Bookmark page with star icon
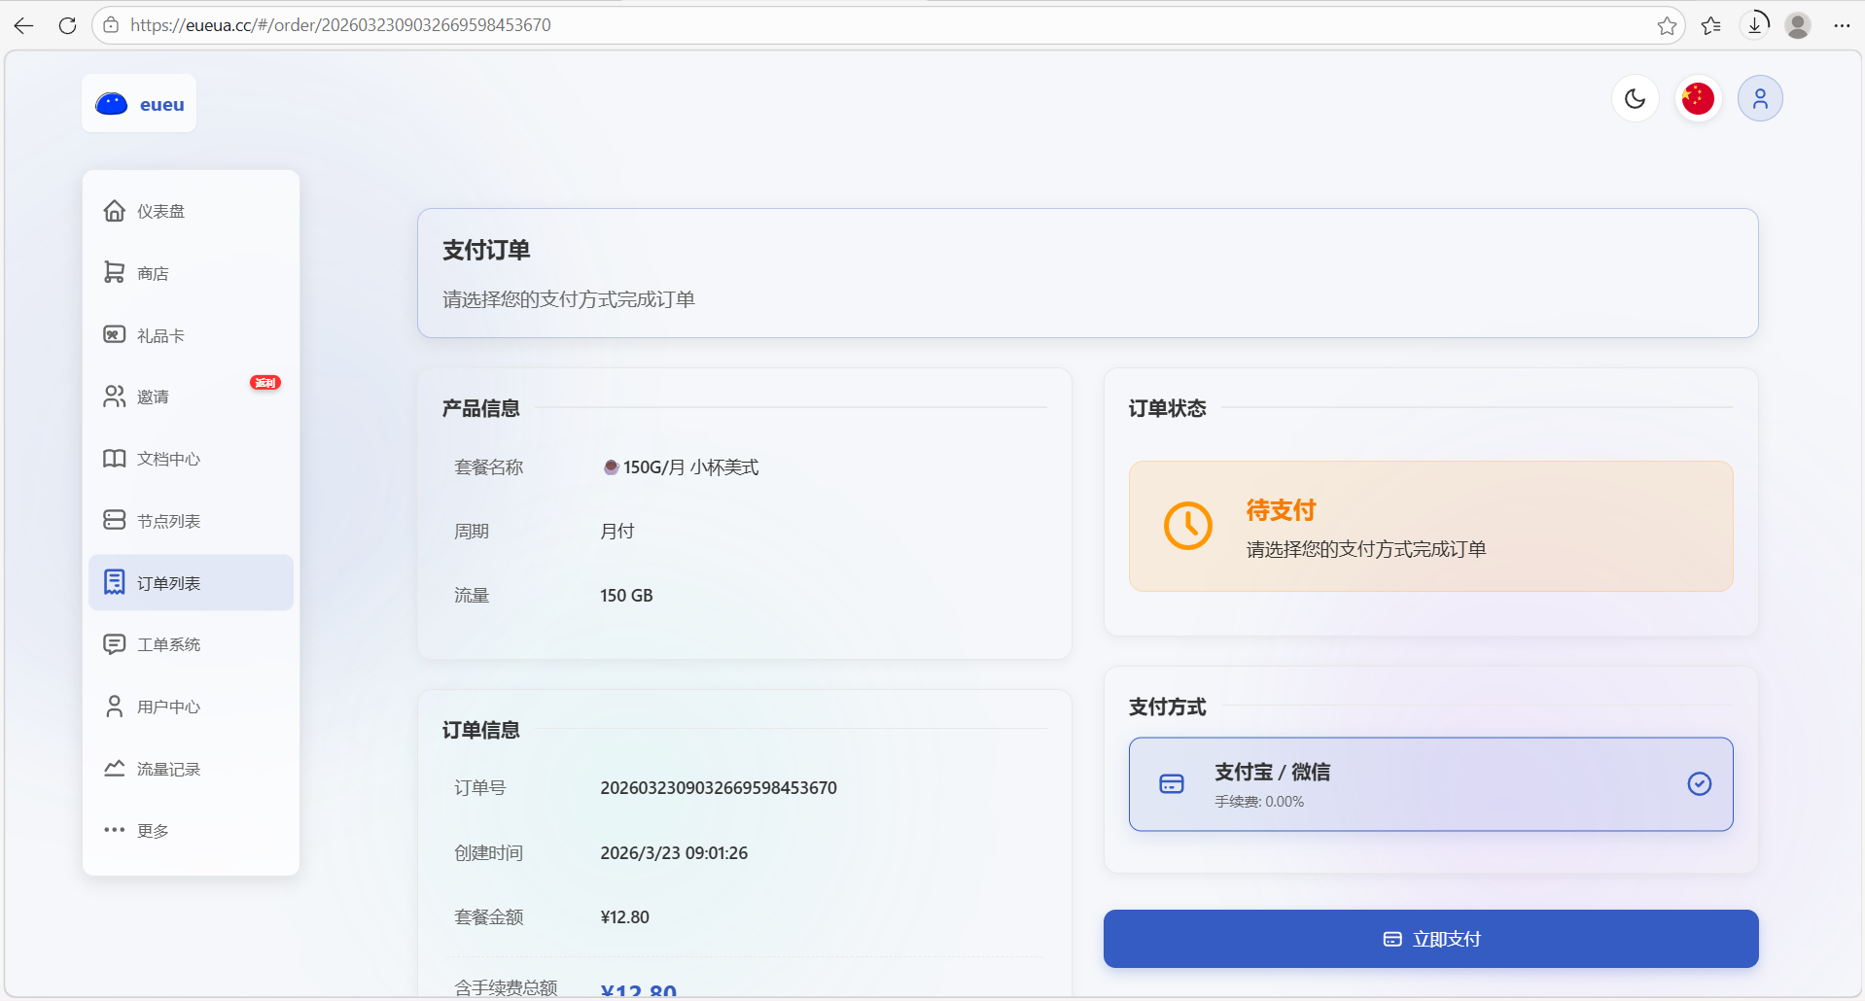Image resolution: width=1865 pixels, height=1001 pixels. pyautogui.click(x=1667, y=25)
